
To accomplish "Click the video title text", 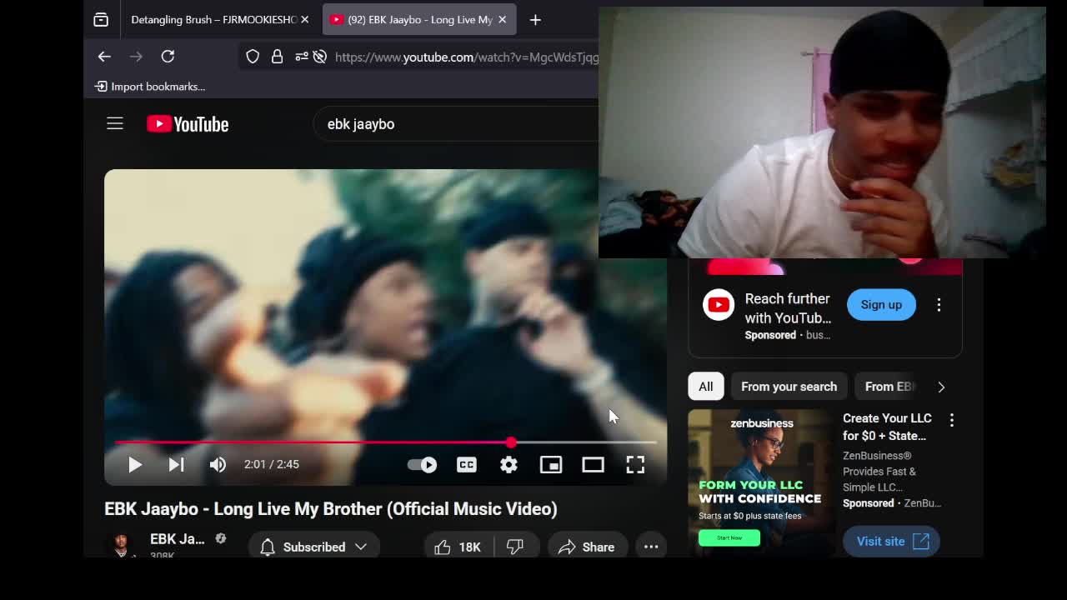I will pyautogui.click(x=331, y=508).
